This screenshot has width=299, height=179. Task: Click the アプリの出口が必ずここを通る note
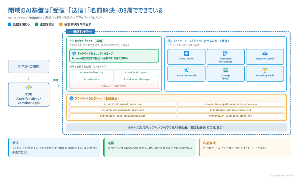[x=99, y=45]
